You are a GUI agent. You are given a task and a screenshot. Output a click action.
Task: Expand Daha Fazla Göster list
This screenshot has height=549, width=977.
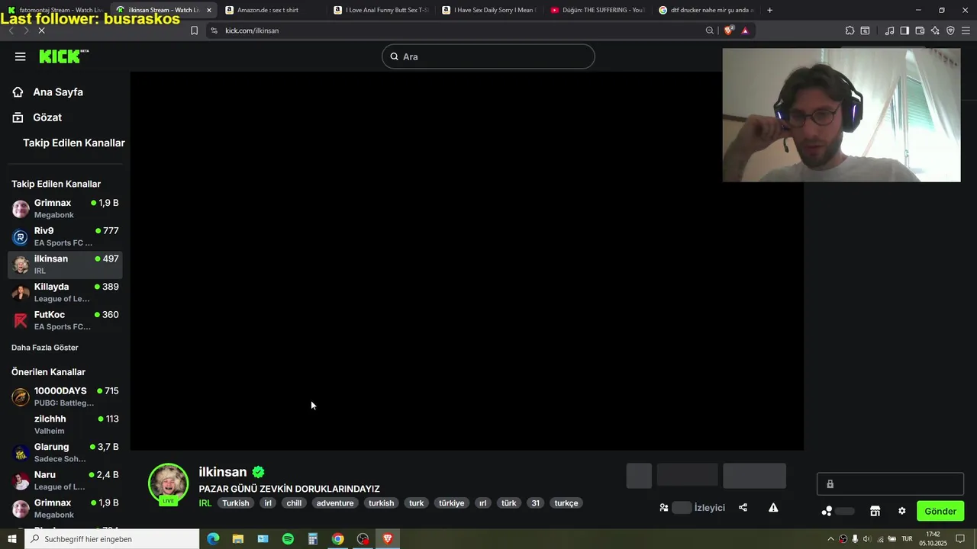click(45, 348)
